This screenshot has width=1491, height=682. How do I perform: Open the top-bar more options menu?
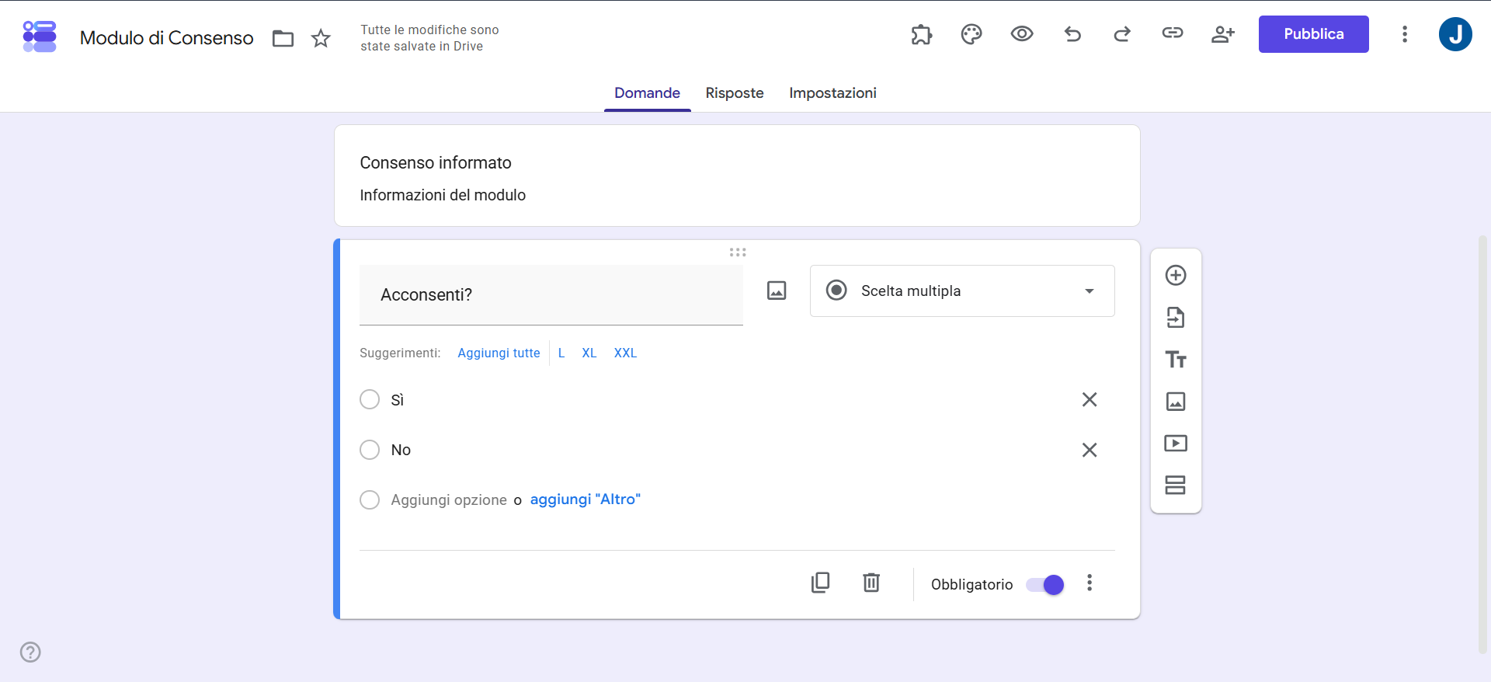pos(1405,34)
